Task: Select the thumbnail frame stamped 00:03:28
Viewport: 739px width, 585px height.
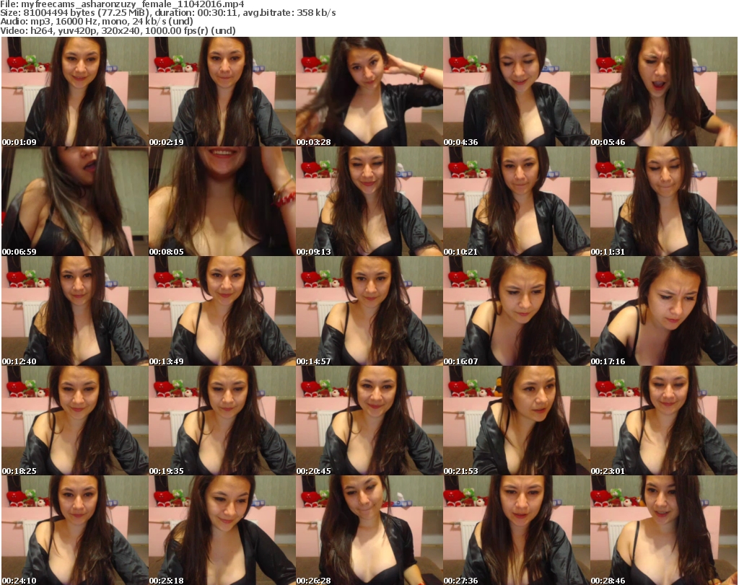Action: tap(369, 92)
